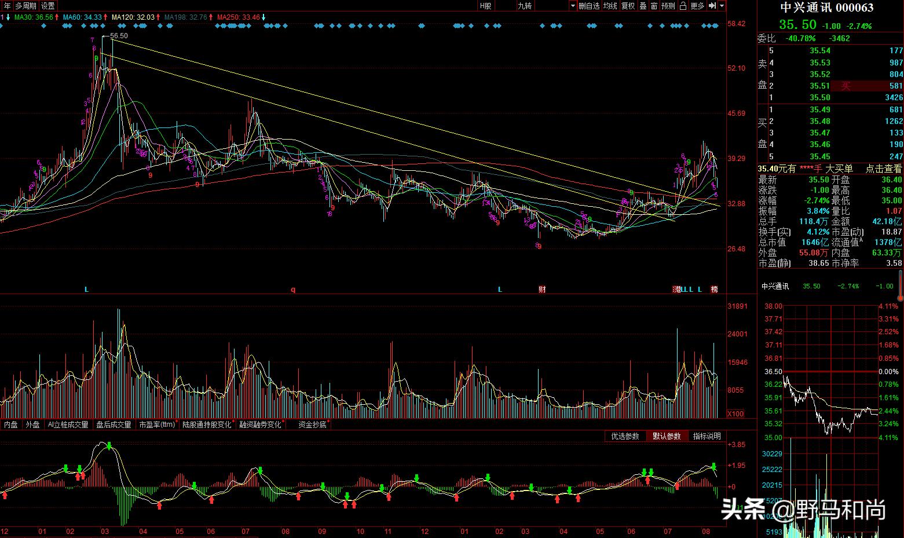Toggle the 预测 forecast feature

[x=668, y=6]
